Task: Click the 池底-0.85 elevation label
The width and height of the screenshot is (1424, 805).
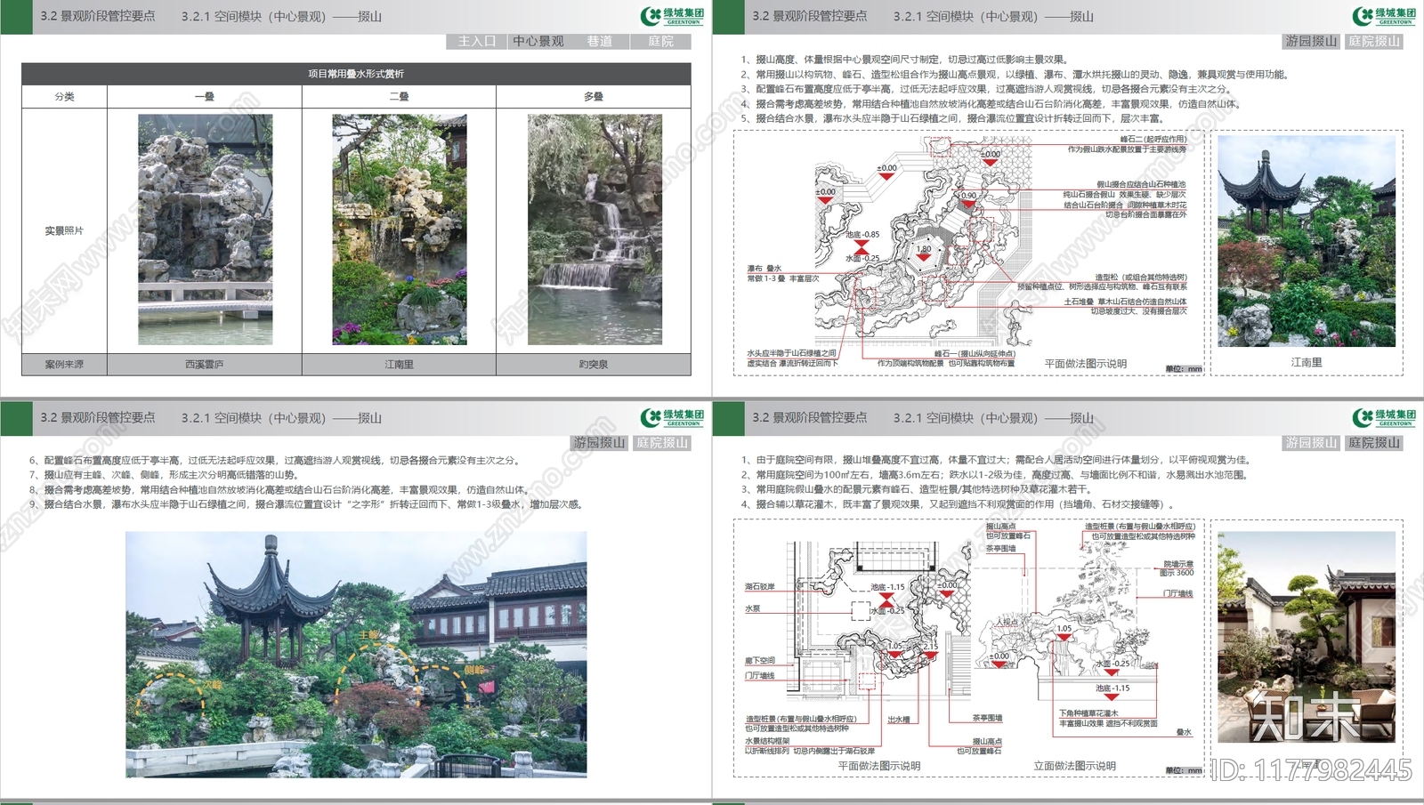Action: [862, 235]
